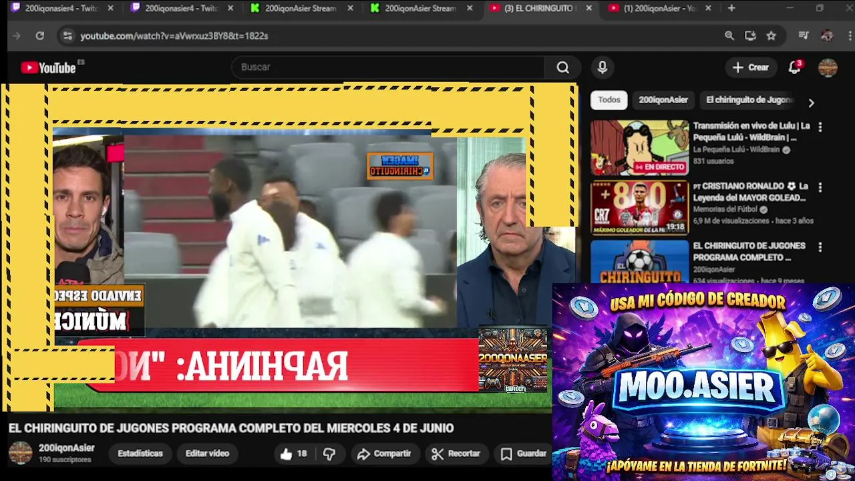Click the YouTube logo to go home

[x=48, y=67]
